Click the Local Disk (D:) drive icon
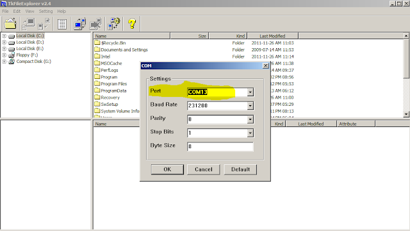This screenshot has width=410, height=231. pyautogui.click(x=12, y=42)
